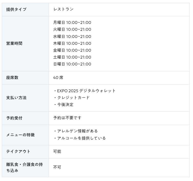Click the 水曜日 opening hours line

[72, 36]
